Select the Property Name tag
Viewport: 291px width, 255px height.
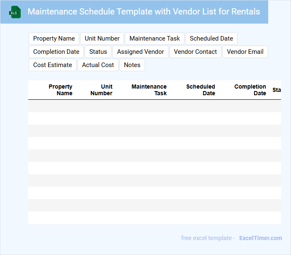(54, 38)
